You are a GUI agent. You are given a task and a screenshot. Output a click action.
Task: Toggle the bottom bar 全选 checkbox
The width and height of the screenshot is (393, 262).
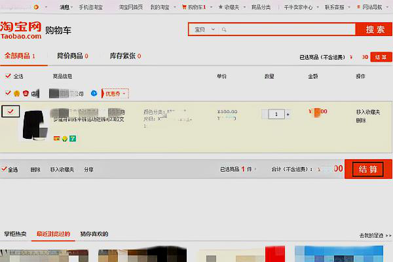coord(4,169)
